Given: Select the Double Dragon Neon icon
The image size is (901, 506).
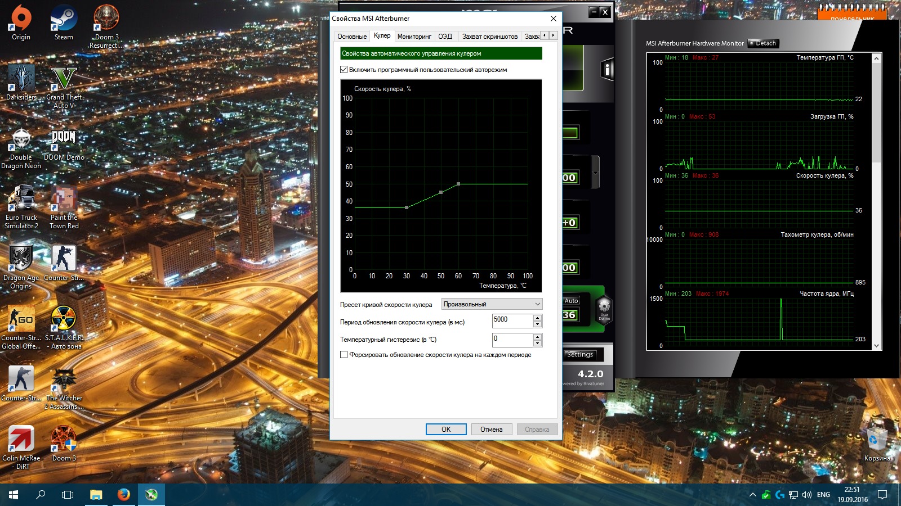Looking at the screenshot, I should click(x=21, y=147).
